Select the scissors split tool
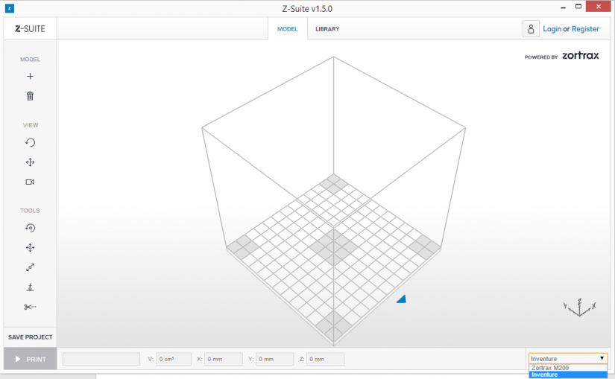 click(x=31, y=307)
